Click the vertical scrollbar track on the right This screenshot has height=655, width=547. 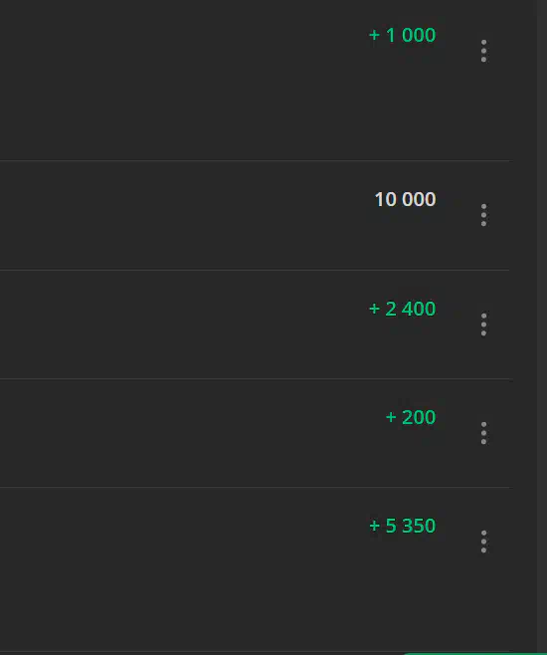[x=542, y=326]
